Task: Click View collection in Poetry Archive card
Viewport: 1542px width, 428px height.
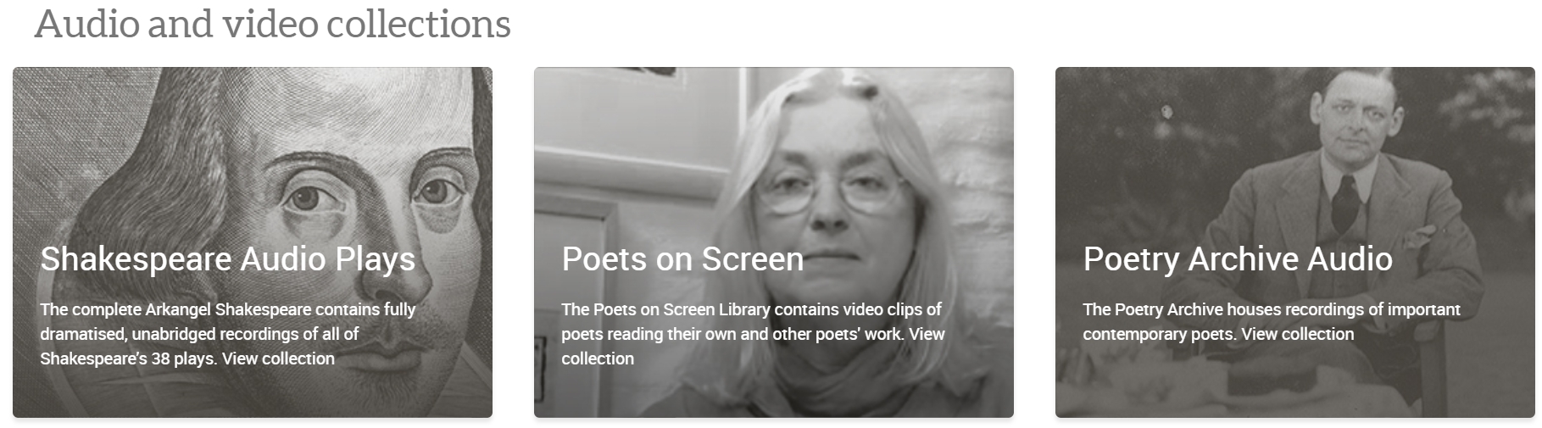Action: click(1298, 334)
